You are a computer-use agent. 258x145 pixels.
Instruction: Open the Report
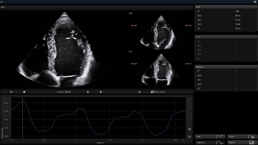click(242, 142)
